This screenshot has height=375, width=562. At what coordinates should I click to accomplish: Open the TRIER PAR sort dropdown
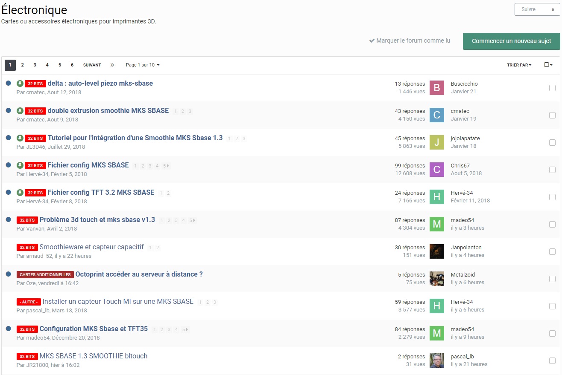519,65
